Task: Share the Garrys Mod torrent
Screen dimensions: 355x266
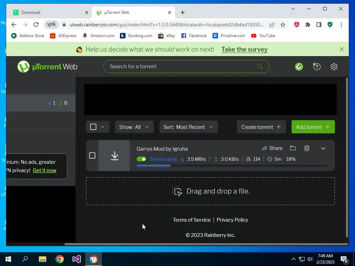Action: click(x=272, y=148)
